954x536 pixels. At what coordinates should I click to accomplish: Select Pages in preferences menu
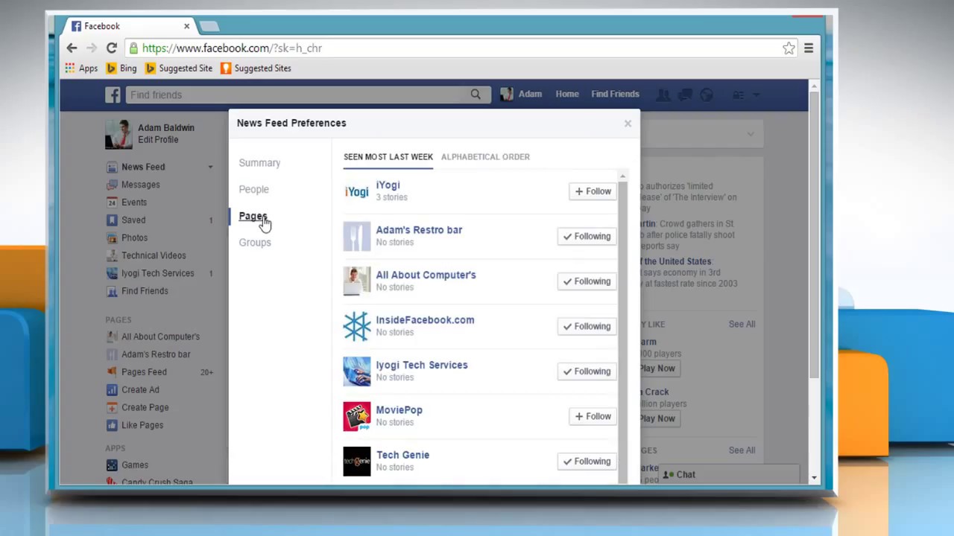(x=252, y=216)
